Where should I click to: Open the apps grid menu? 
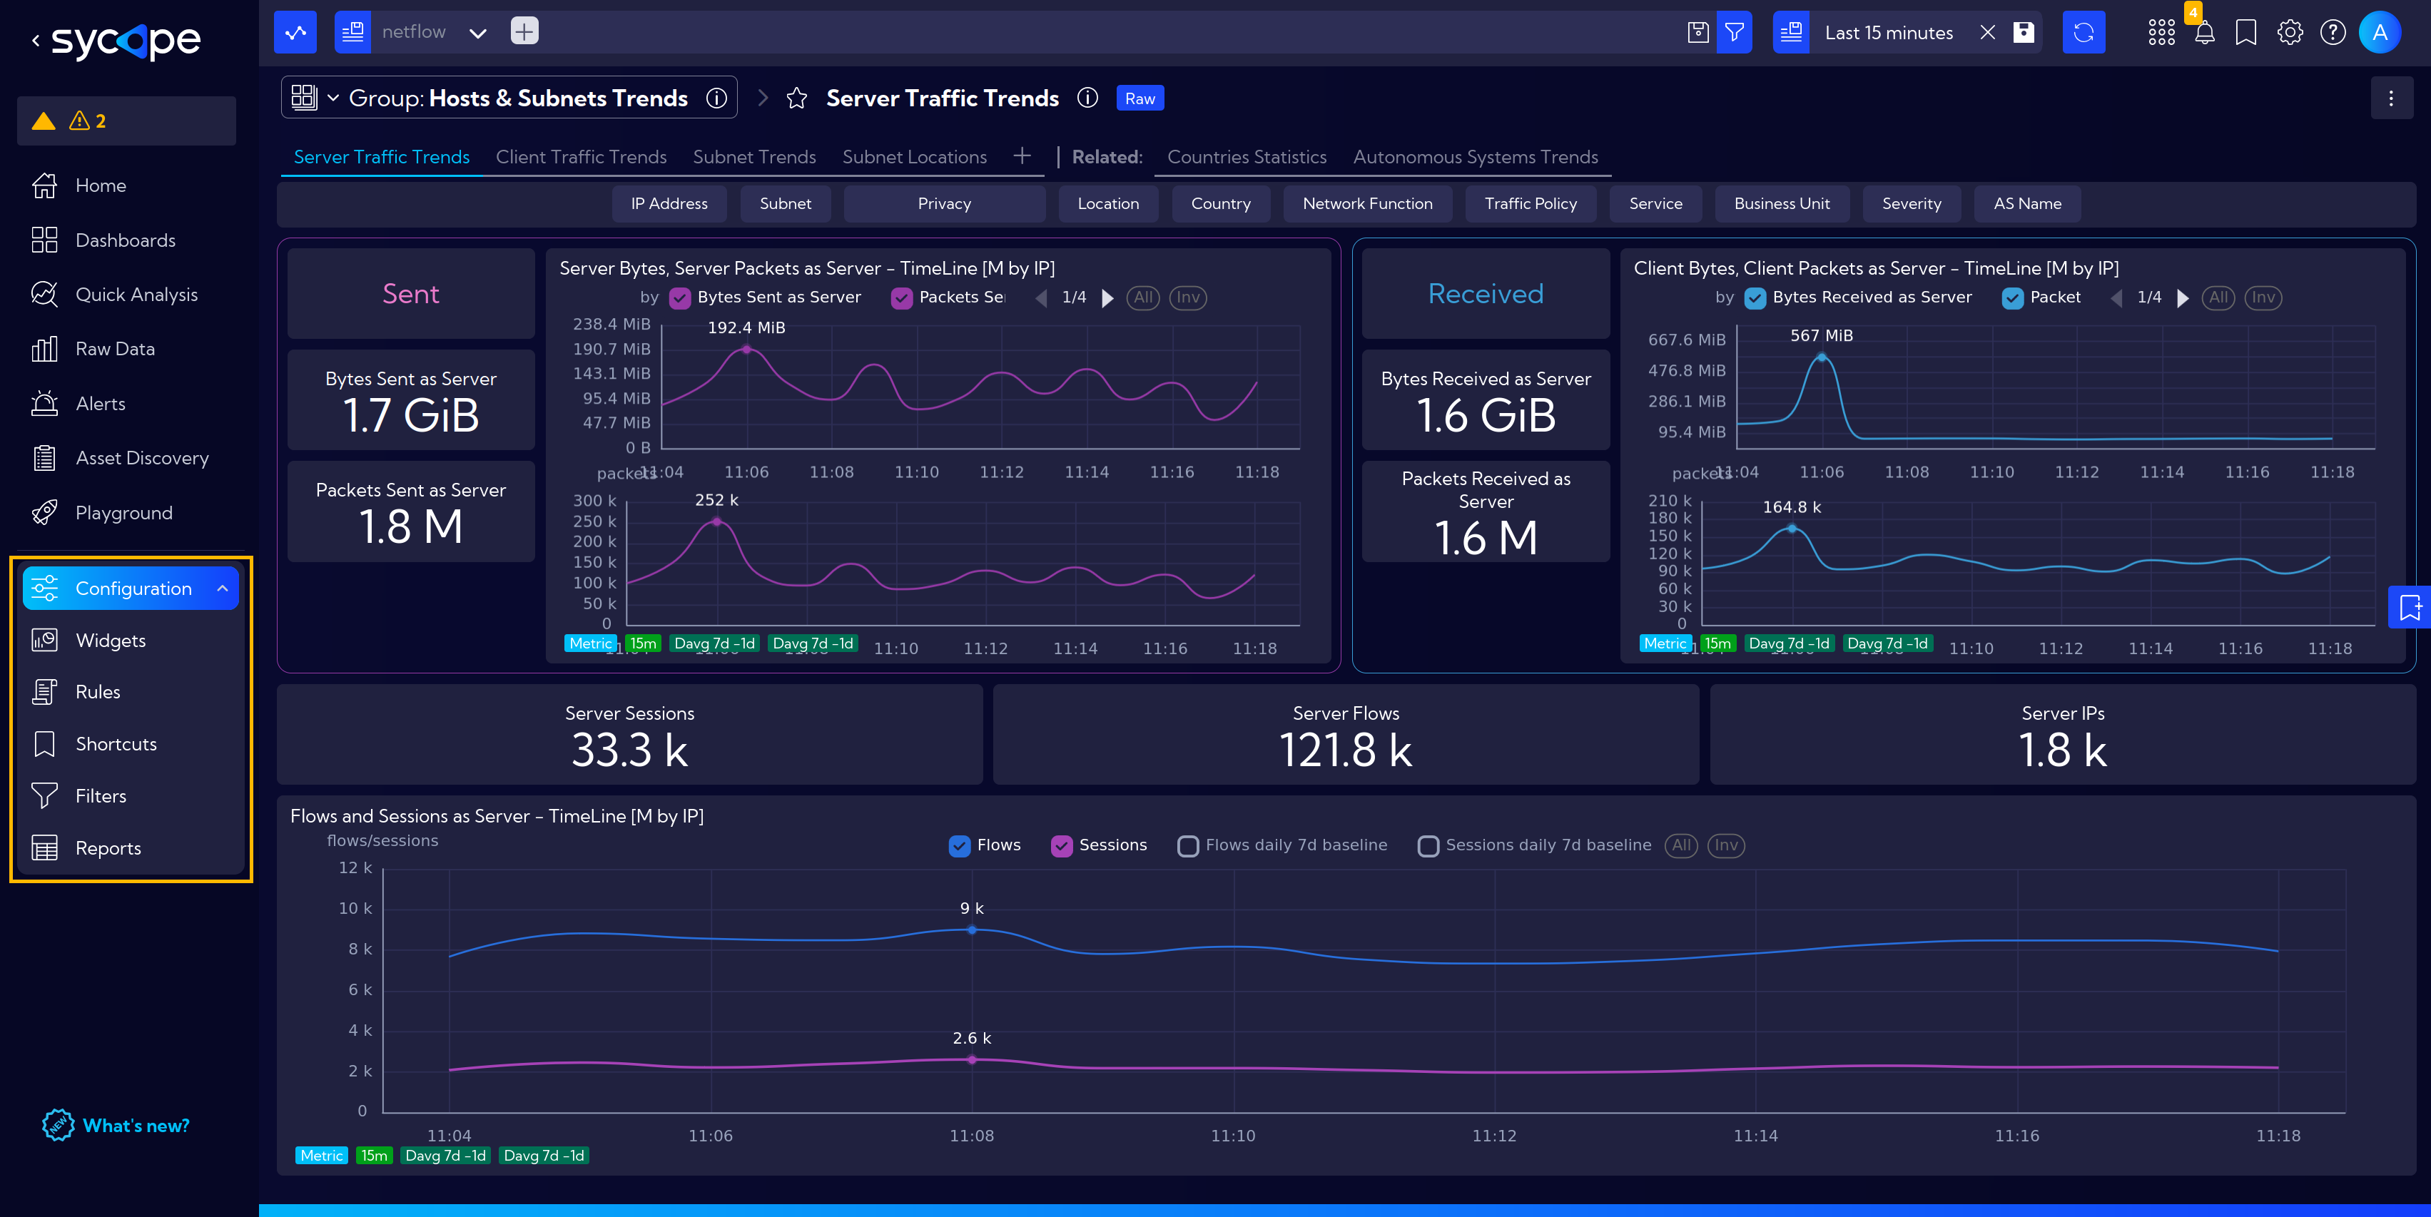point(2161,33)
